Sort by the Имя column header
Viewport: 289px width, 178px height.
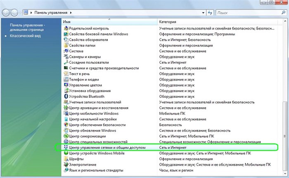(x=109, y=22)
